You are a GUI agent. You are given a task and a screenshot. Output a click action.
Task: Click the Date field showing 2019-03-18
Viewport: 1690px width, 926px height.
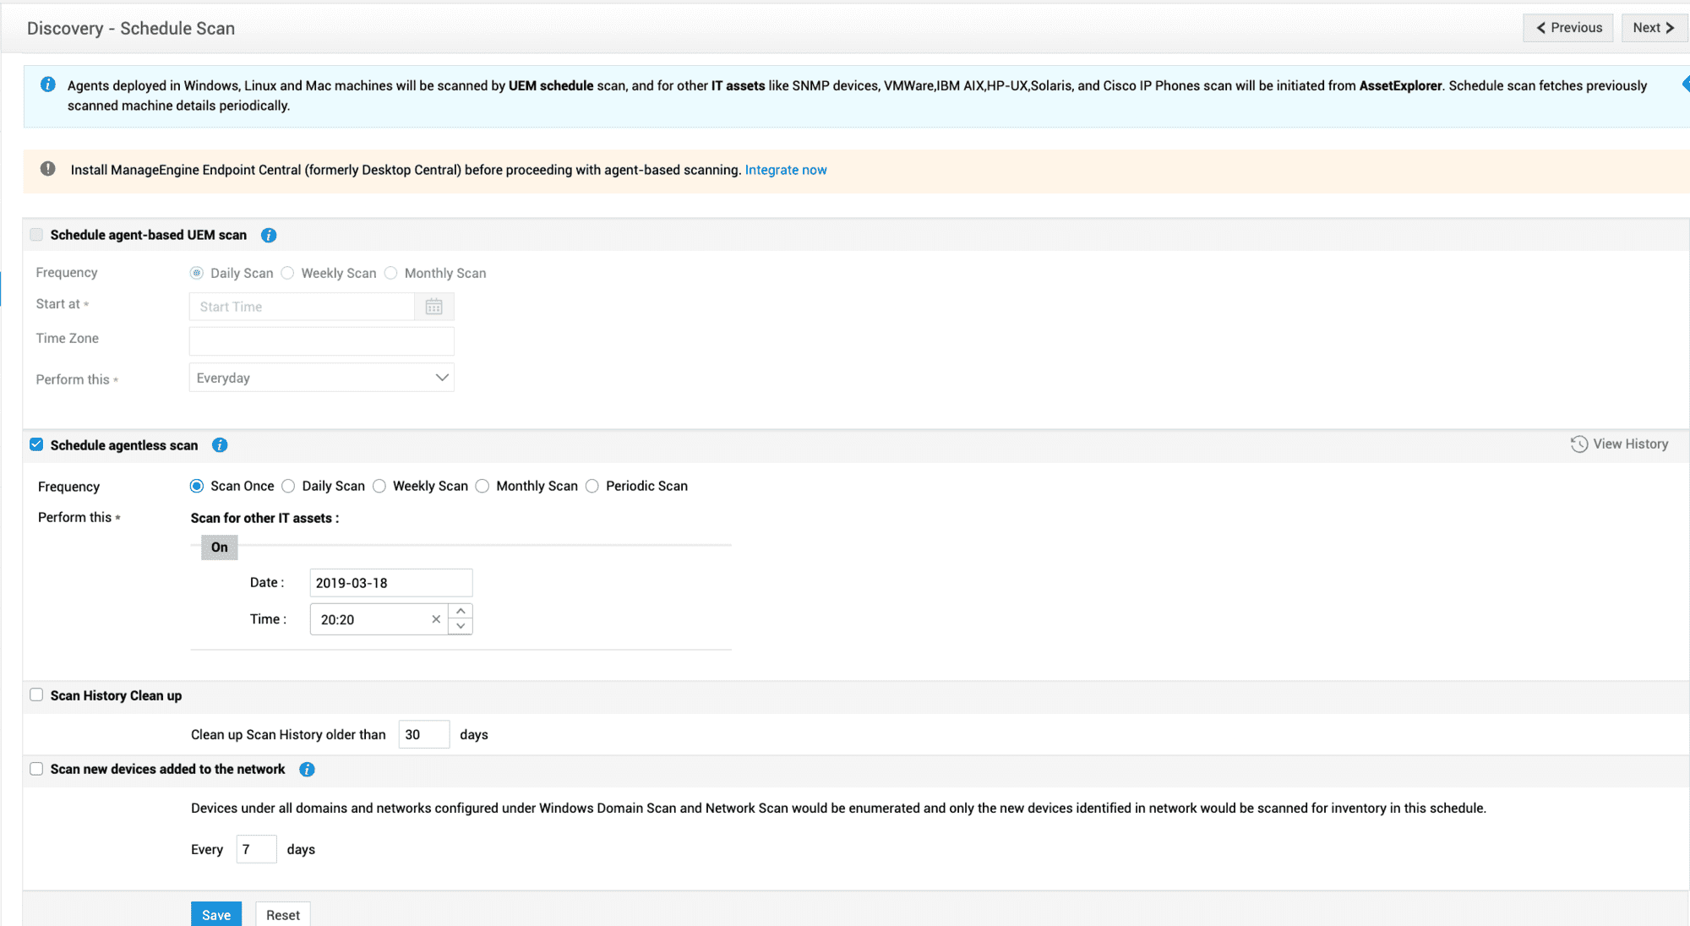pyautogui.click(x=390, y=583)
